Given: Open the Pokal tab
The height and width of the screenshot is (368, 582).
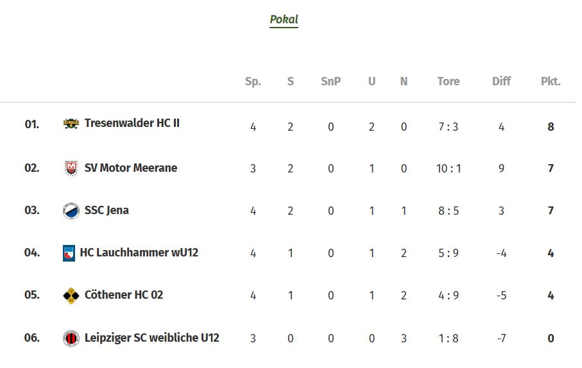Looking at the screenshot, I should pyautogui.click(x=284, y=19).
